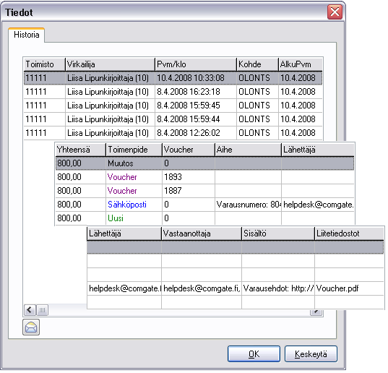This screenshot has height=373, width=388.
Task: Select the row dated 8.4.2008 15:59:44
Action: click(x=173, y=119)
